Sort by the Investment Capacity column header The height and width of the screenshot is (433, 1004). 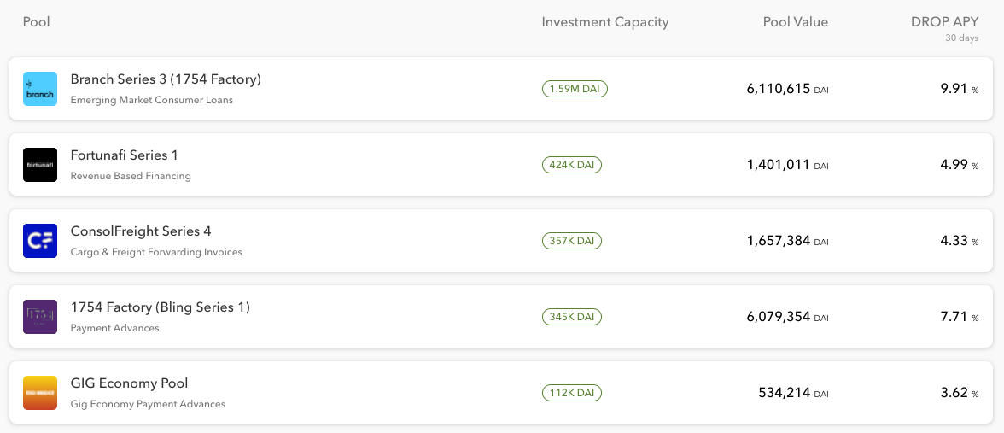pos(605,22)
